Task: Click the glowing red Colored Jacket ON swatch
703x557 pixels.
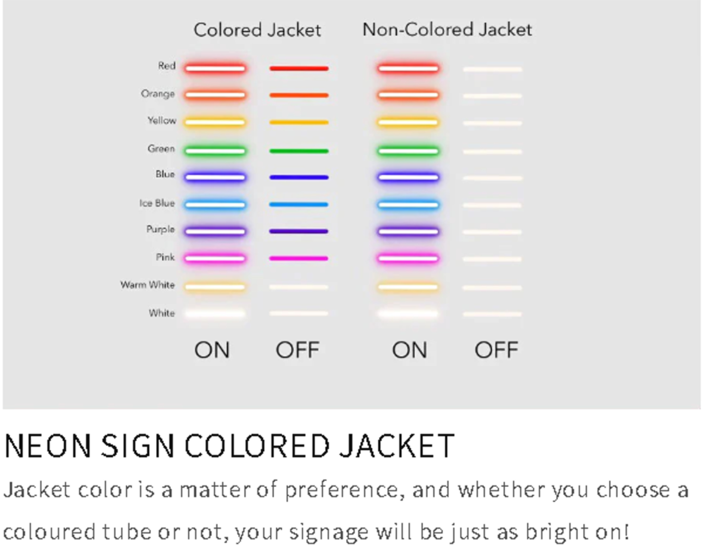Action: 215,69
